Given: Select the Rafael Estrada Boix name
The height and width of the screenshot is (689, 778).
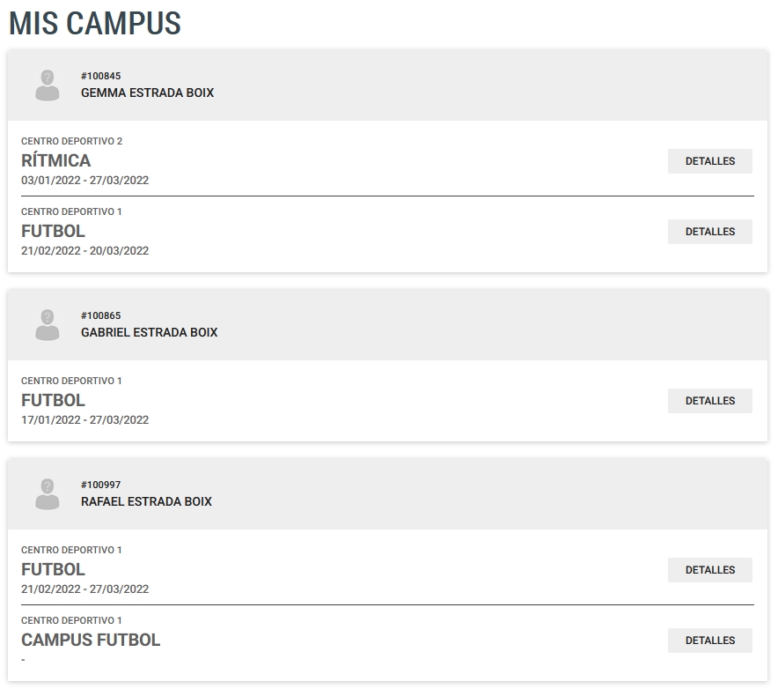Looking at the screenshot, I should click(146, 501).
